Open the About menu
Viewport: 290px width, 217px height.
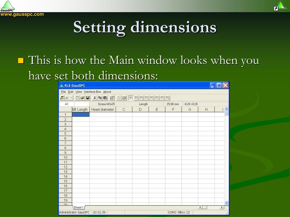tap(107, 92)
